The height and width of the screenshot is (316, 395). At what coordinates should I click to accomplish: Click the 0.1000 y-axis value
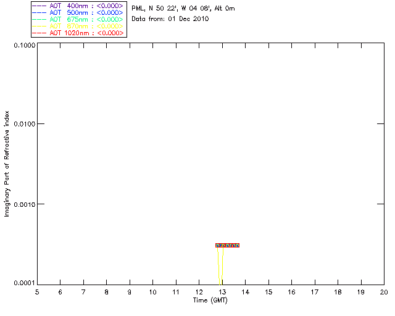tap(25, 45)
